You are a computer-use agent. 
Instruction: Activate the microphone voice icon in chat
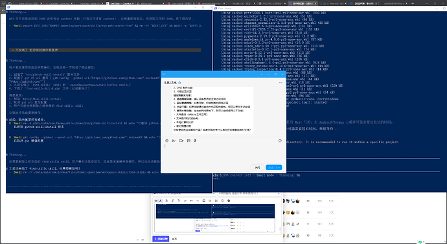pos(195,140)
